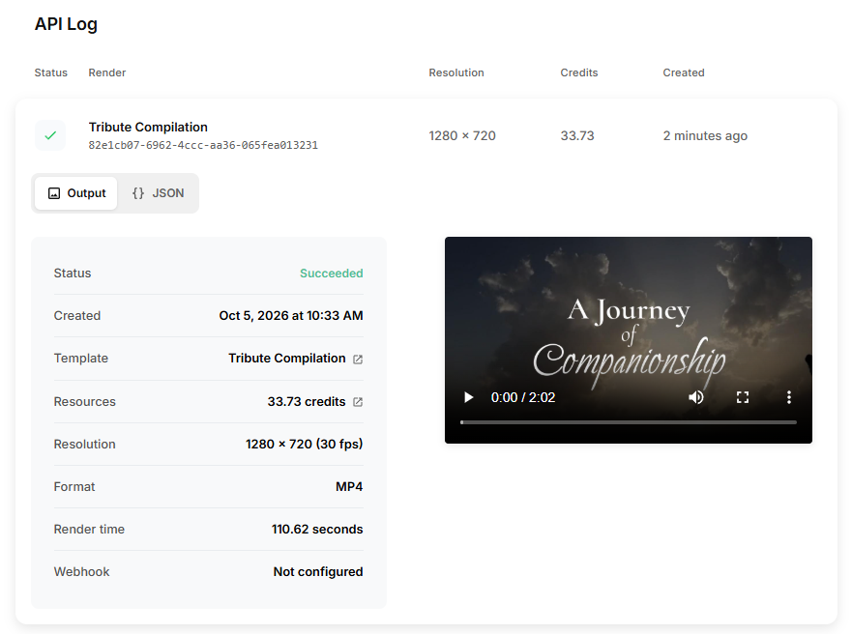Switch to the Output tab

[76, 193]
